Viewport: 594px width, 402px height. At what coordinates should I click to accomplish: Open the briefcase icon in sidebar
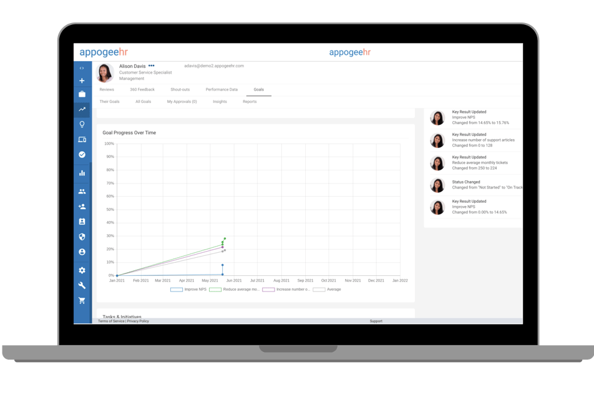[82, 94]
